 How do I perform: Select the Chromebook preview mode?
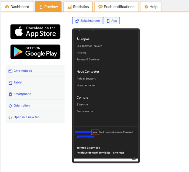35,71
